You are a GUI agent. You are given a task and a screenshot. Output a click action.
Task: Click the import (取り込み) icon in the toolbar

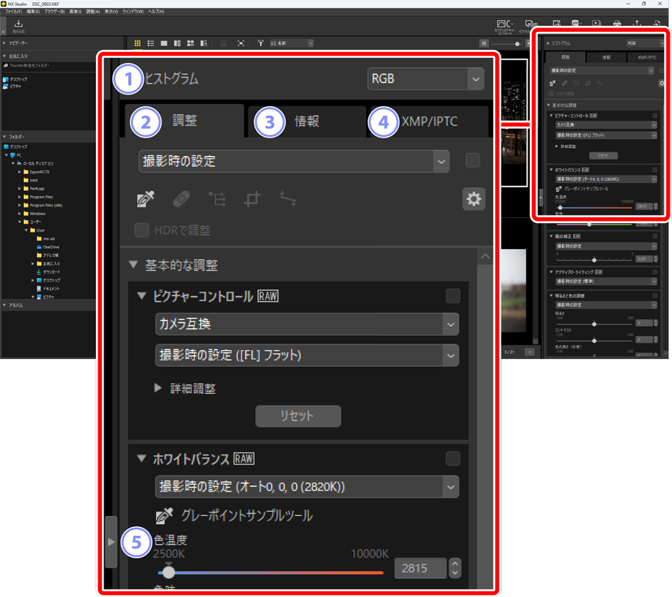coord(19,26)
